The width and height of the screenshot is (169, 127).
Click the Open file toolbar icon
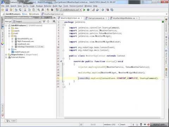click(x=2, y=10)
